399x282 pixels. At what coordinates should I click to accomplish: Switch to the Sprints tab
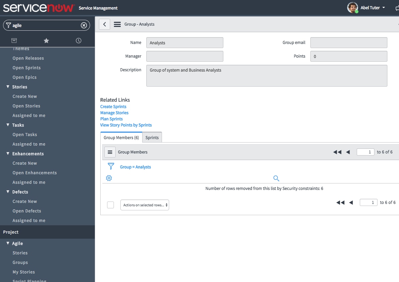coord(152,137)
